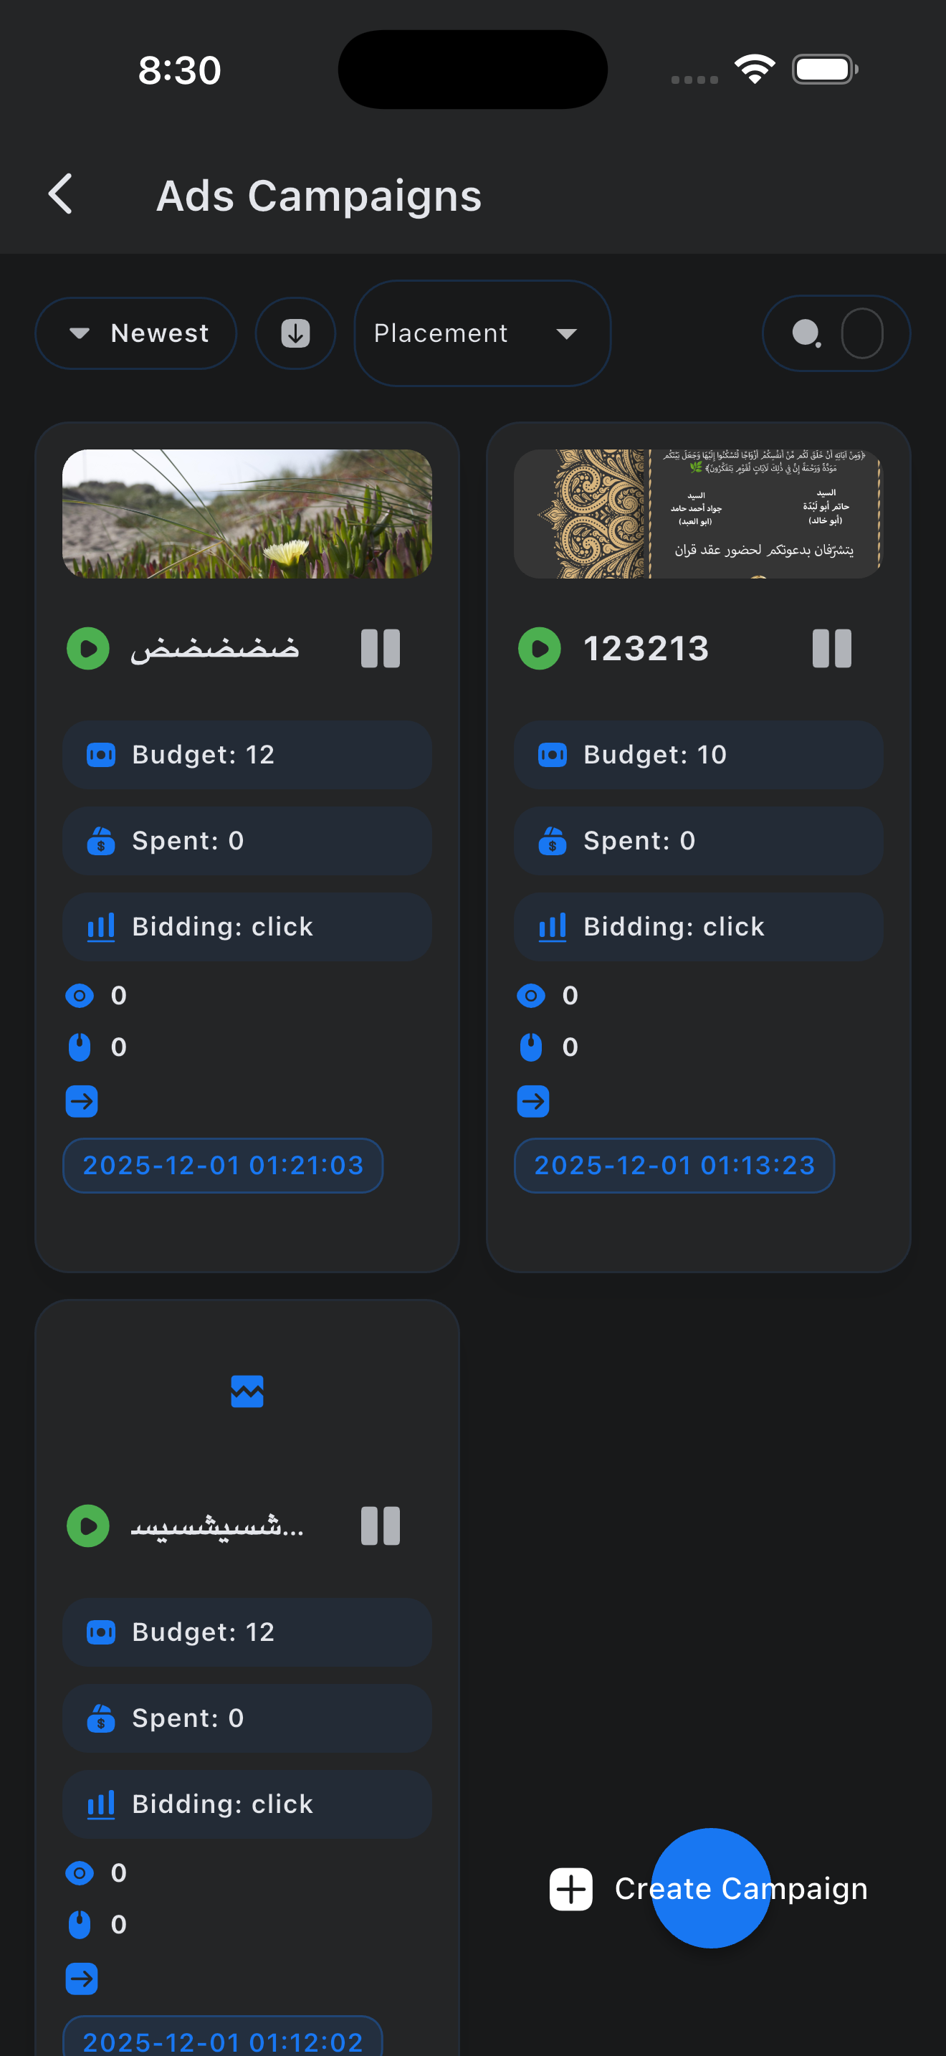Click views eye icon on 123213 card

coord(530,995)
